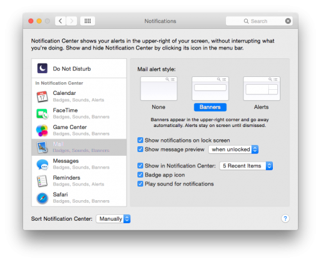Click the Safari compass icon

42,198
